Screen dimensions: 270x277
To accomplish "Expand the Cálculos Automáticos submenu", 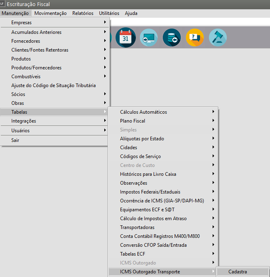I will [x=143, y=112].
